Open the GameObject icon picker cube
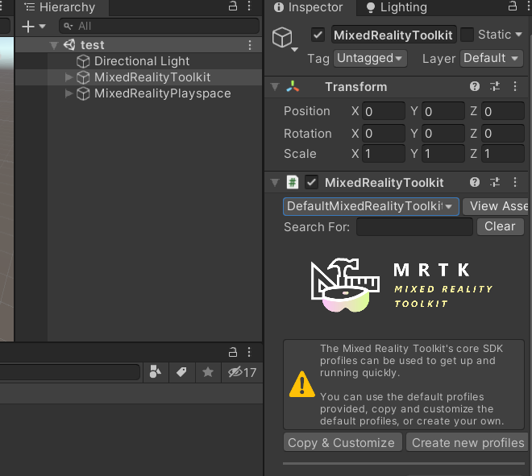This screenshot has width=532, height=476. [x=282, y=38]
